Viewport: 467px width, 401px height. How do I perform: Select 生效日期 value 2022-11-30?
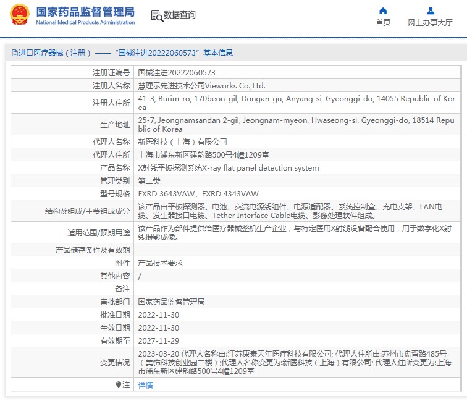[x=158, y=328]
